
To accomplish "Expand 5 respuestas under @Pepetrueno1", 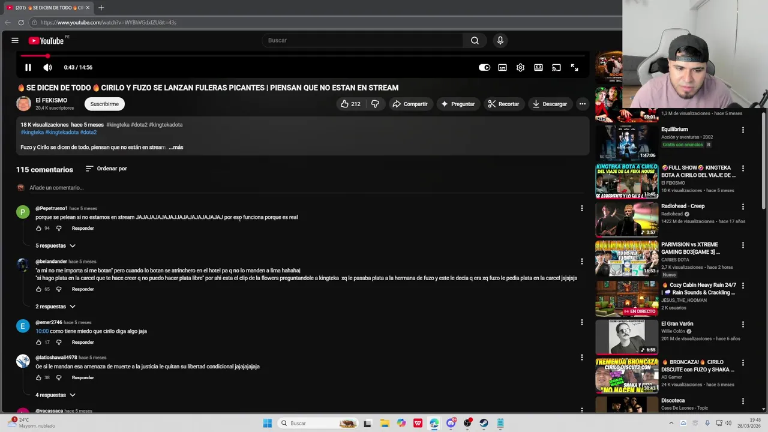I will coord(55,245).
